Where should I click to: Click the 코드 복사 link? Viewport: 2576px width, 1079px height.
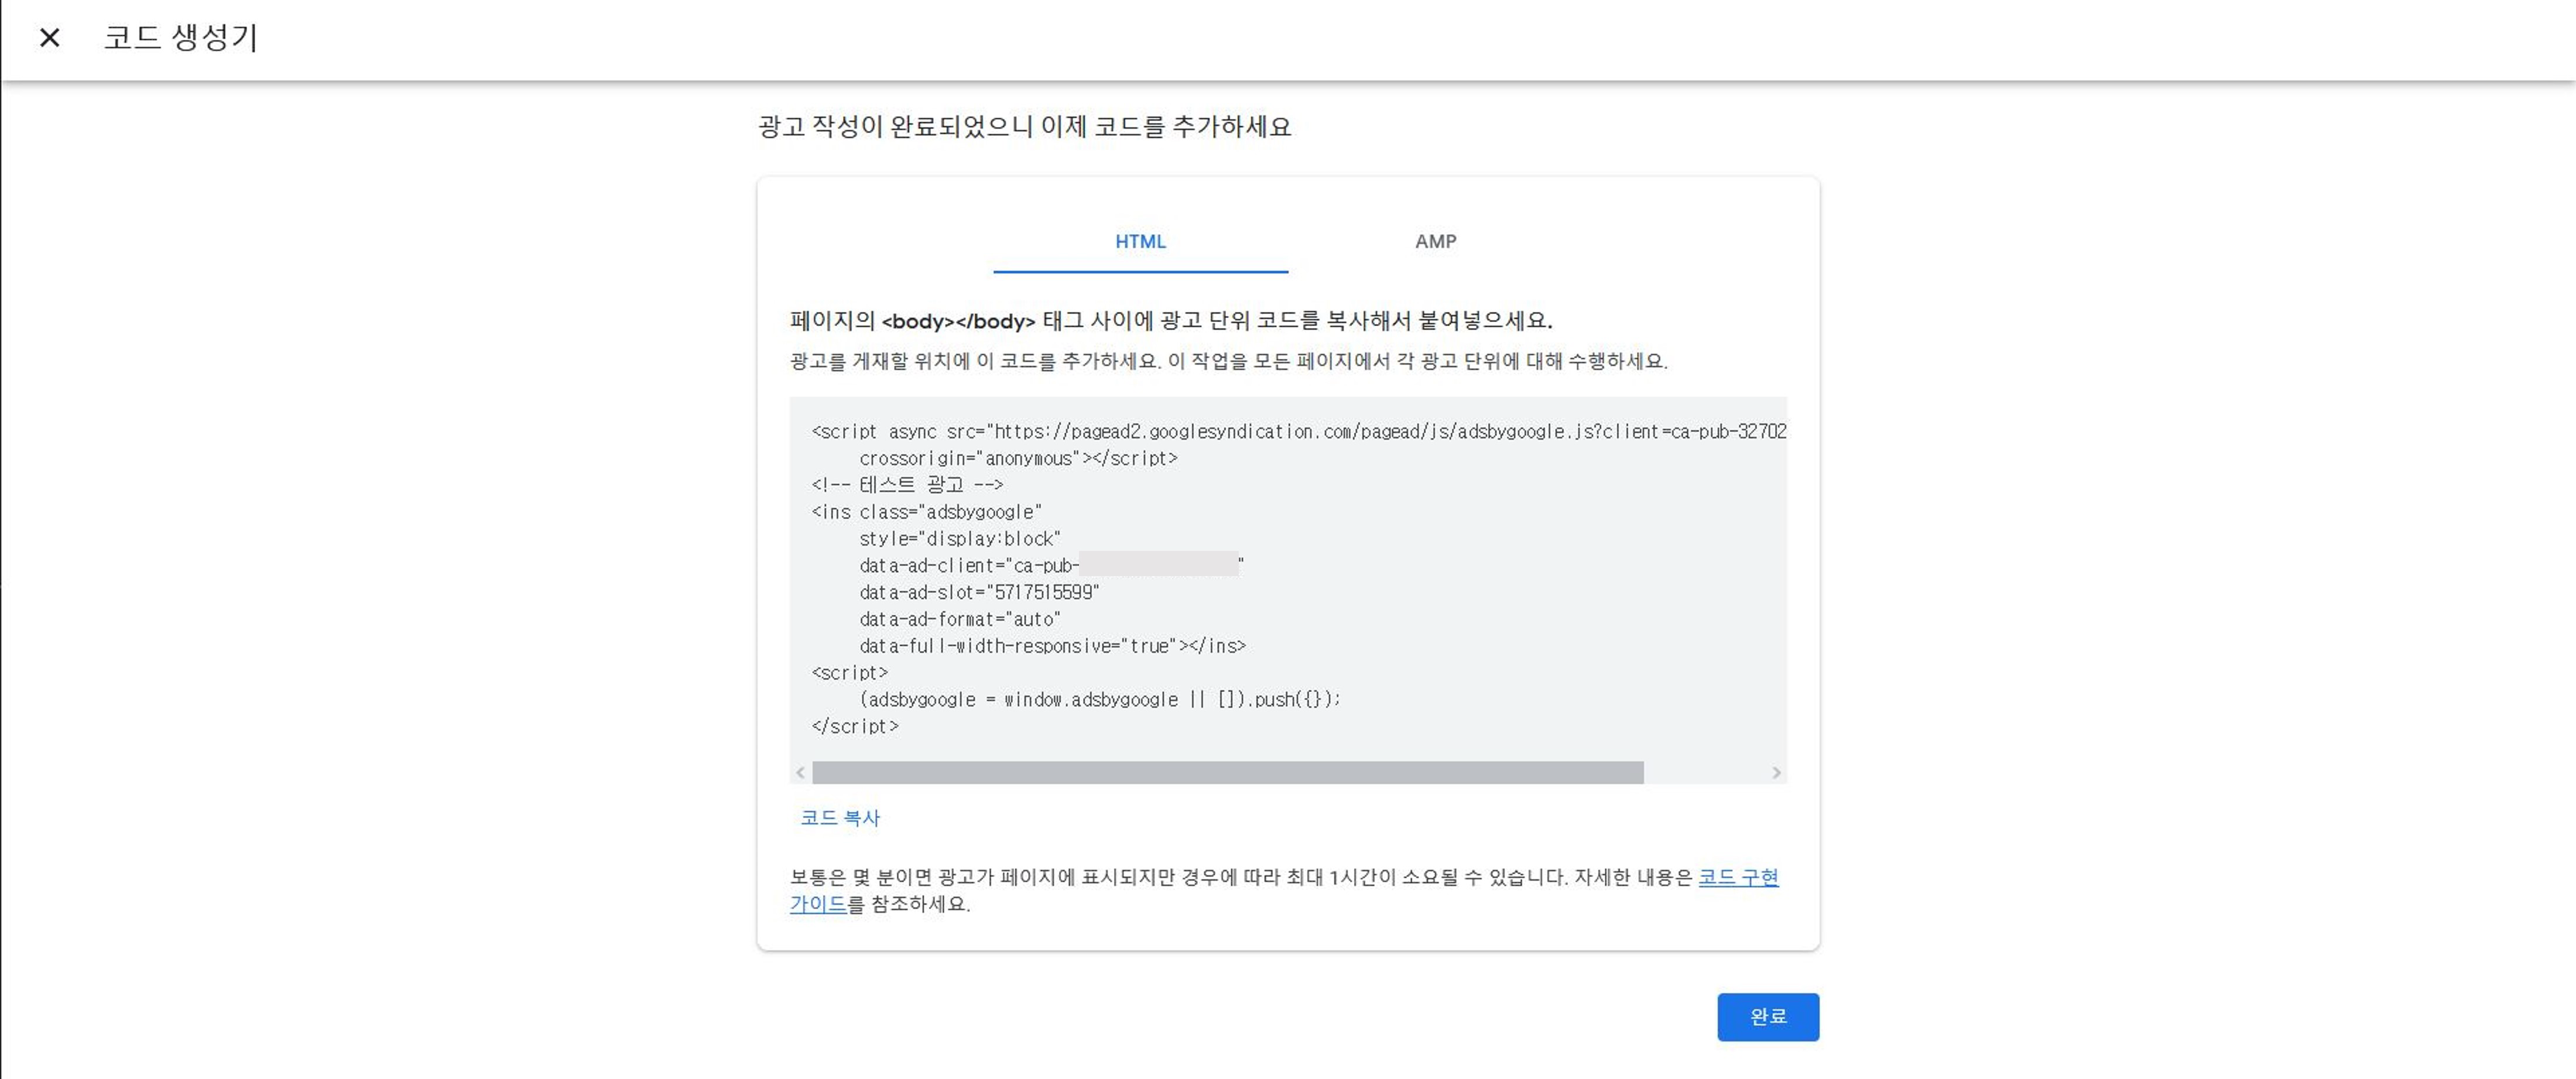pyautogui.click(x=840, y=817)
